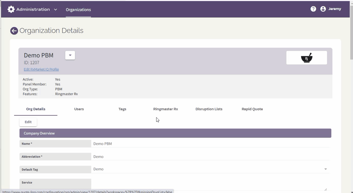
Task: Switch to the Ringmaster Rx tab
Action: (165, 109)
